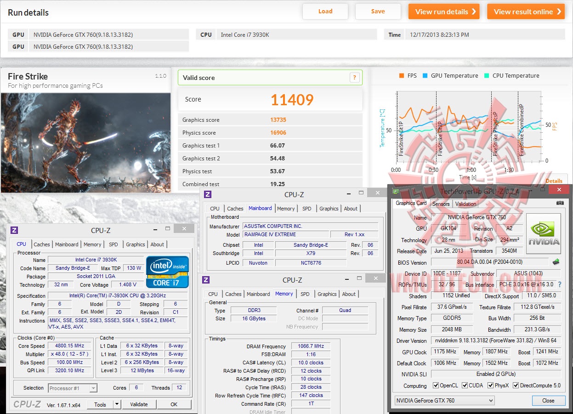Screen dimensions: 573x414
Task: Click the overall score 11409
Action: [x=292, y=100]
